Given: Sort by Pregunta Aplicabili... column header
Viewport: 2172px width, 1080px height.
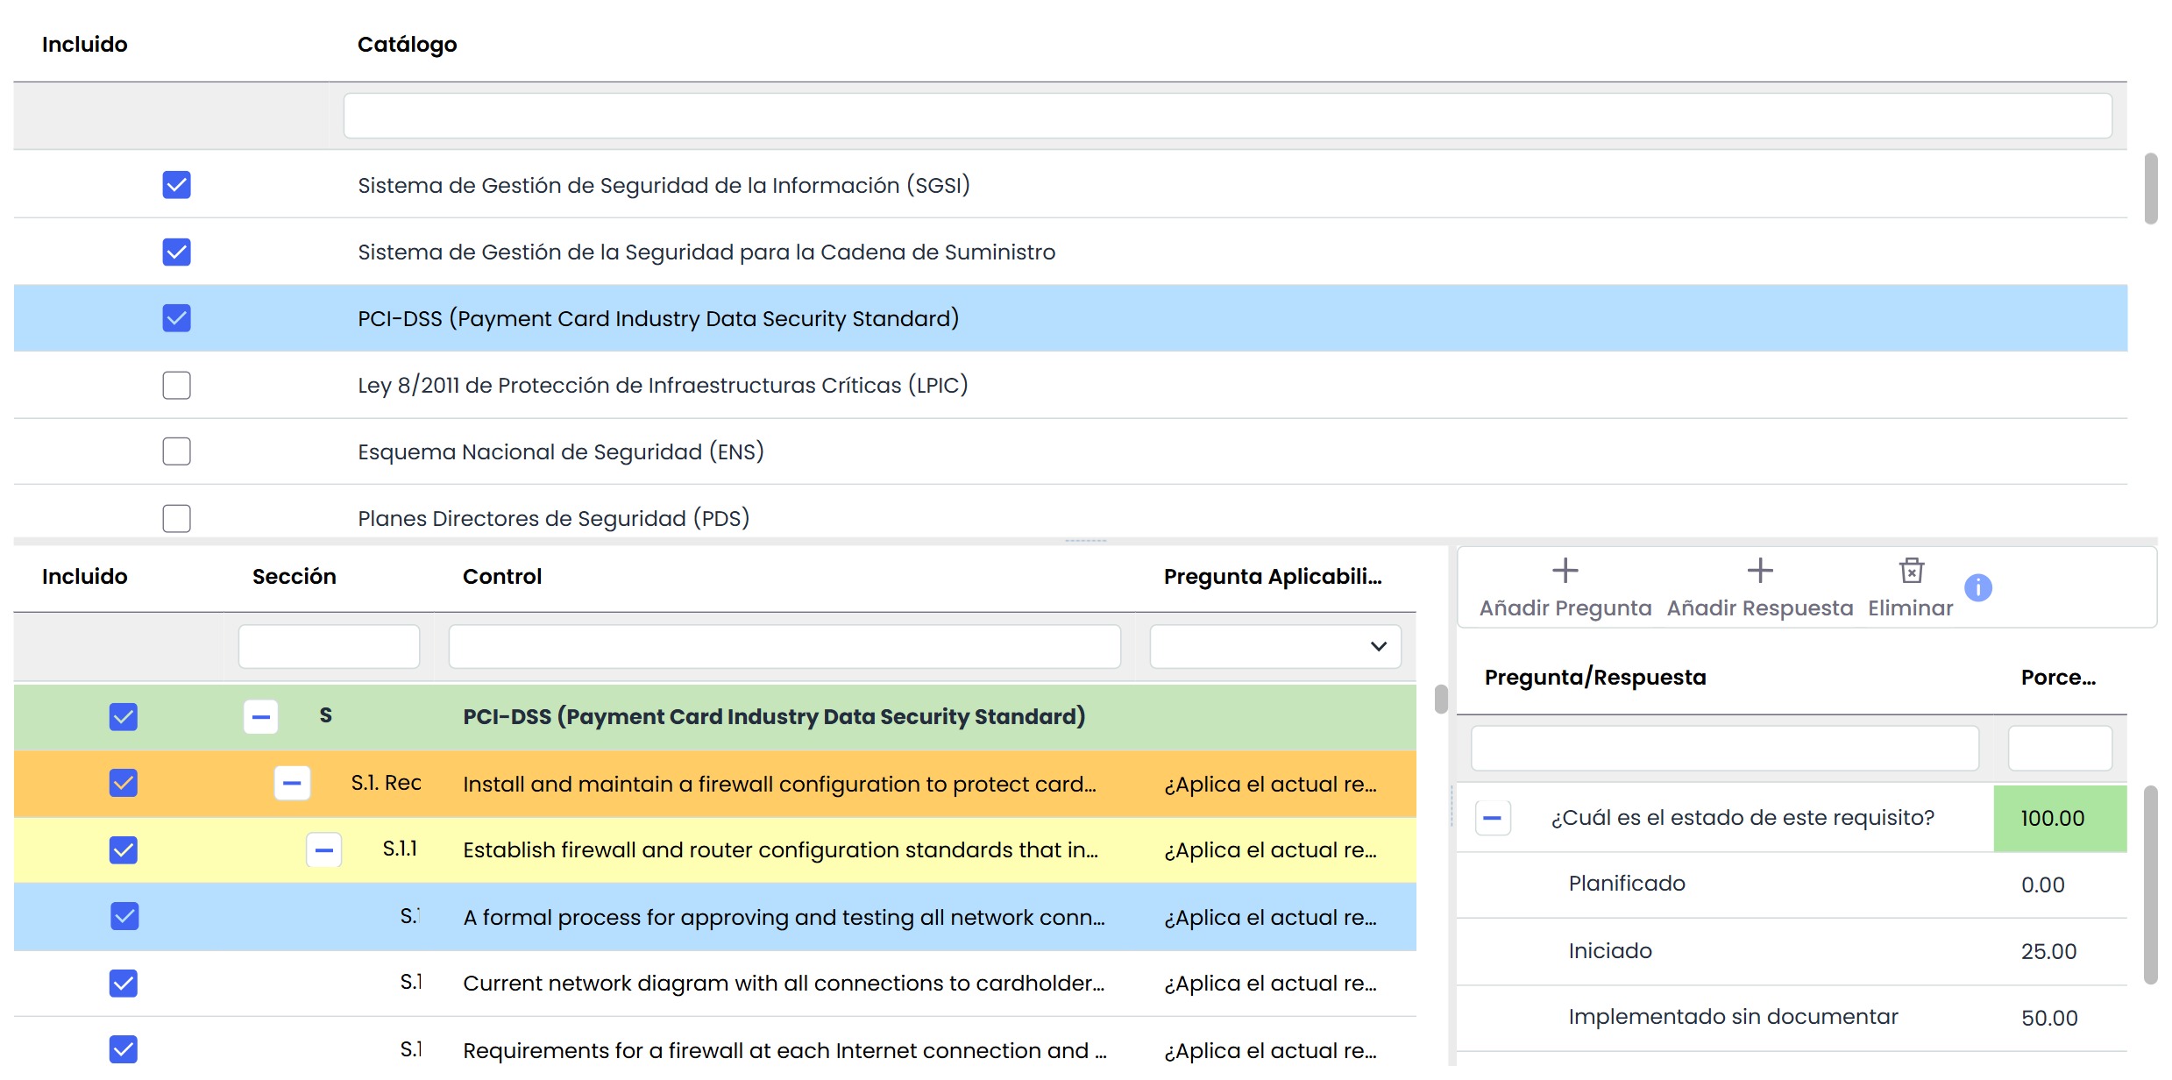Looking at the screenshot, I should [1273, 576].
